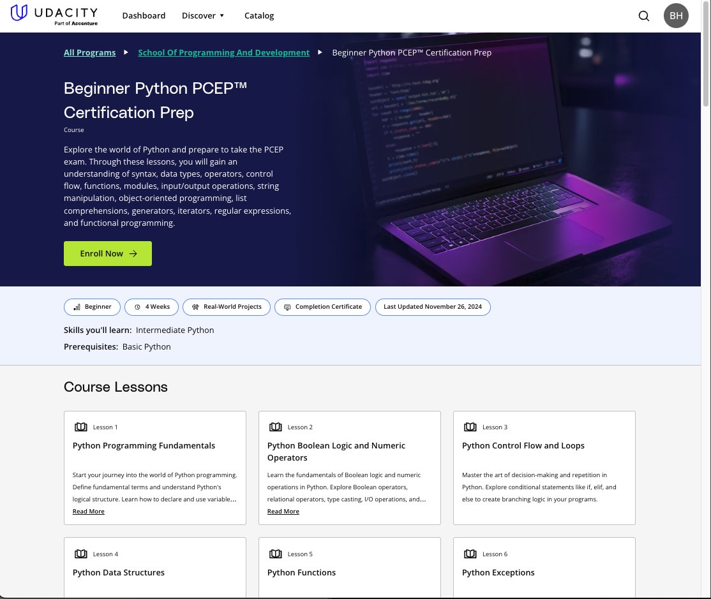Image resolution: width=711 pixels, height=599 pixels.
Task: Click the page vertical scrollbar thumb
Action: [x=705, y=54]
